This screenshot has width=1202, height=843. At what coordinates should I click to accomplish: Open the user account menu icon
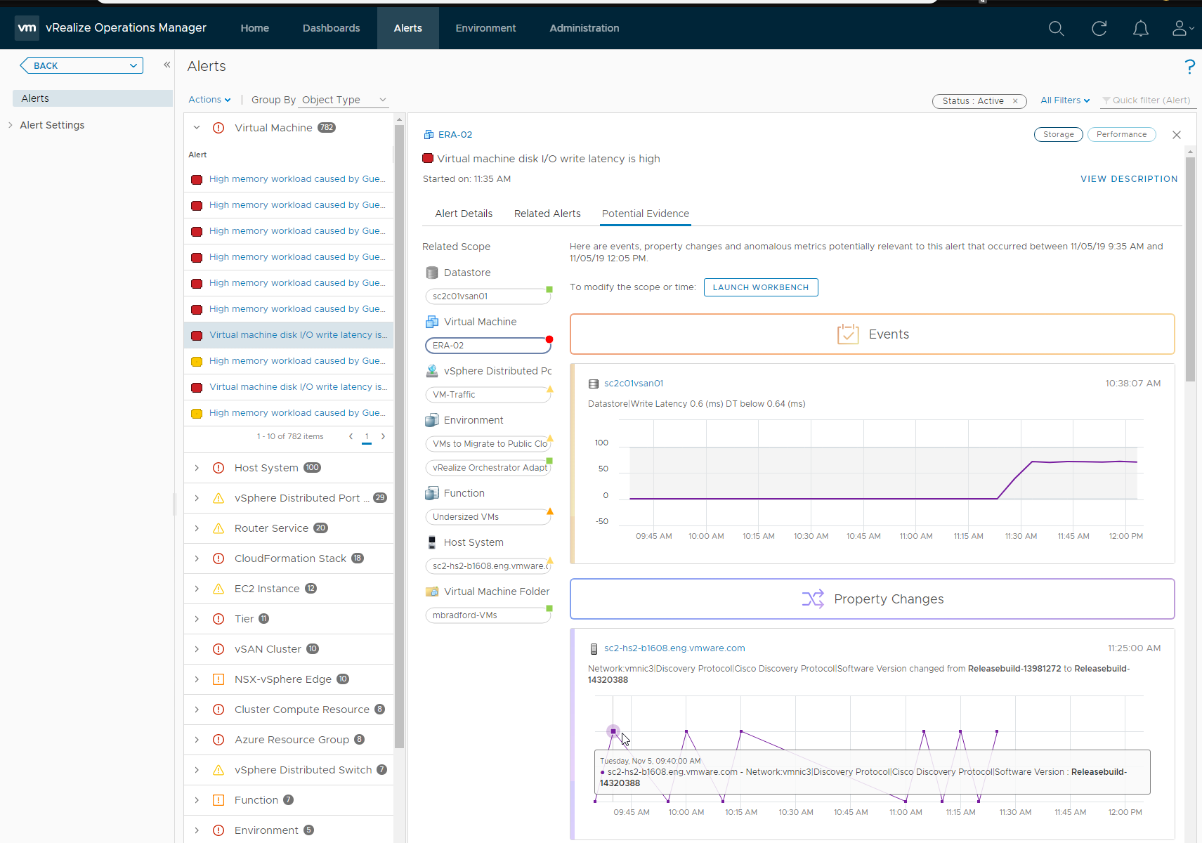1182,28
